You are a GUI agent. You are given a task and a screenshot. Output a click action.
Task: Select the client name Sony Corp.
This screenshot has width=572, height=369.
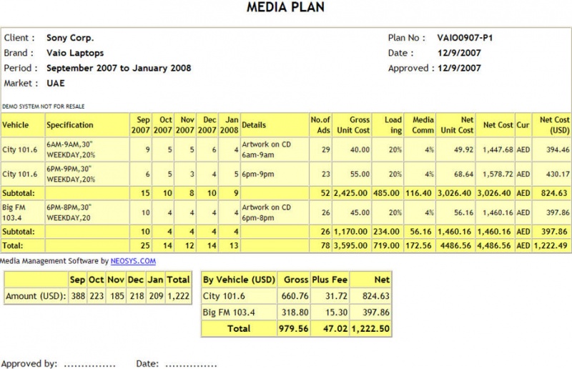(70, 38)
